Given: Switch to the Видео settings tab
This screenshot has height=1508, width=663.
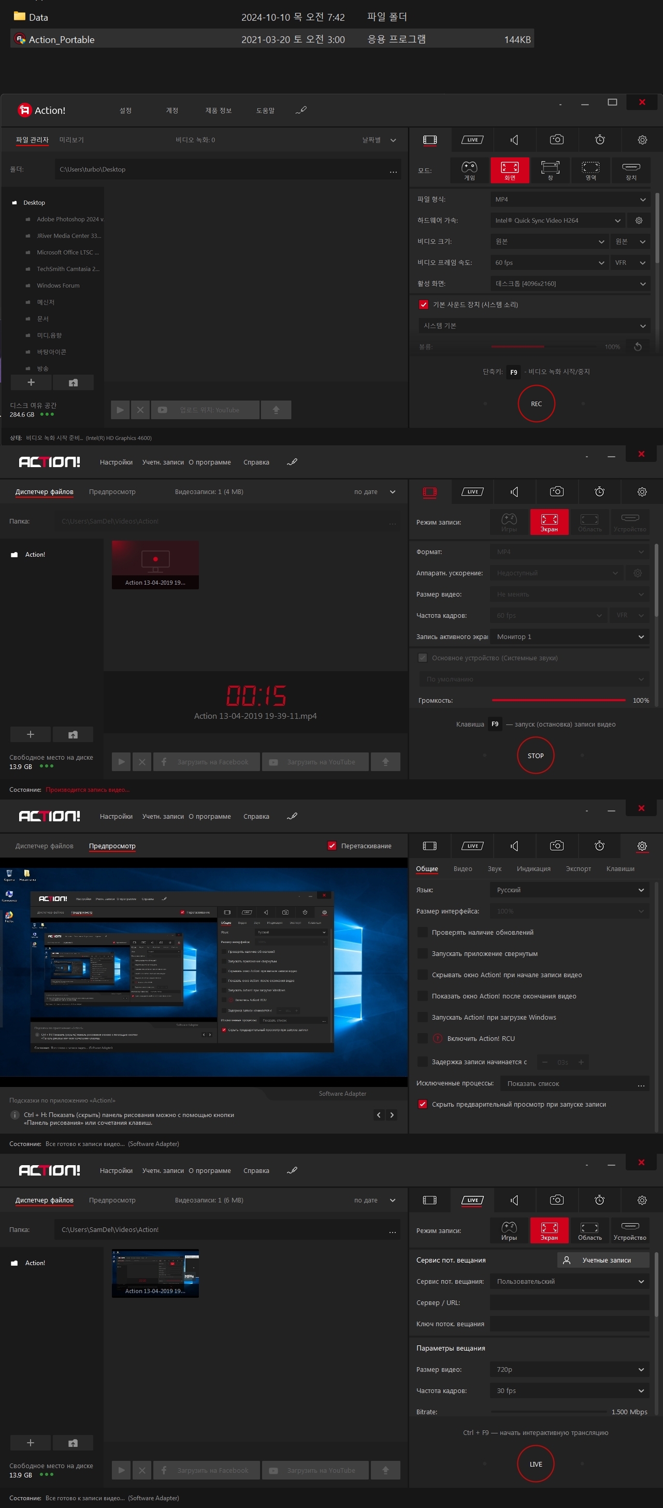Looking at the screenshot, I should (463, 869).
